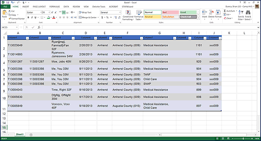Open Sort & Filter menu
The width and height of the screenshot is (261, 141).
(241, 15)
